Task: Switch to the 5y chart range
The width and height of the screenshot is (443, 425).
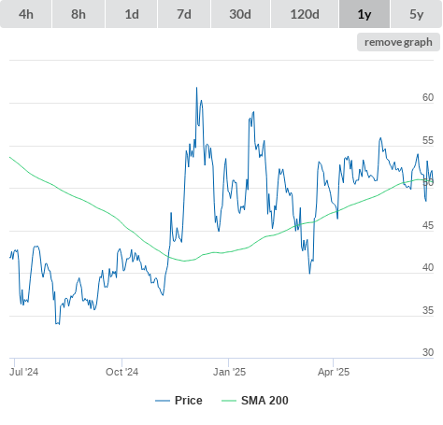Action: pyautogui.click(x=416, y=14)
